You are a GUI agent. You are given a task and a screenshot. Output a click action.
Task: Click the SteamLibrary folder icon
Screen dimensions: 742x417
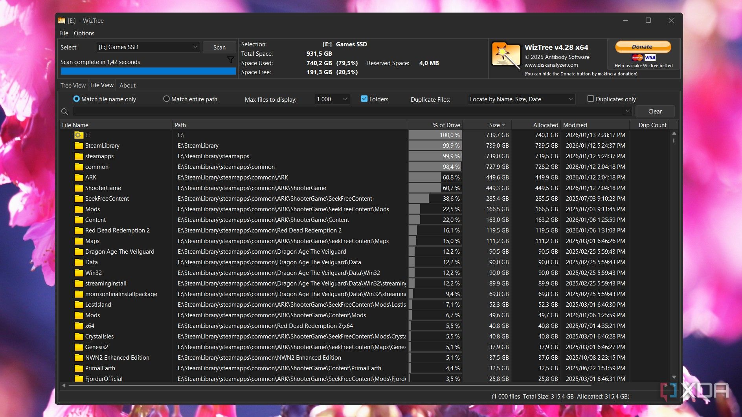pyautogui.click(x=79, y=146)
